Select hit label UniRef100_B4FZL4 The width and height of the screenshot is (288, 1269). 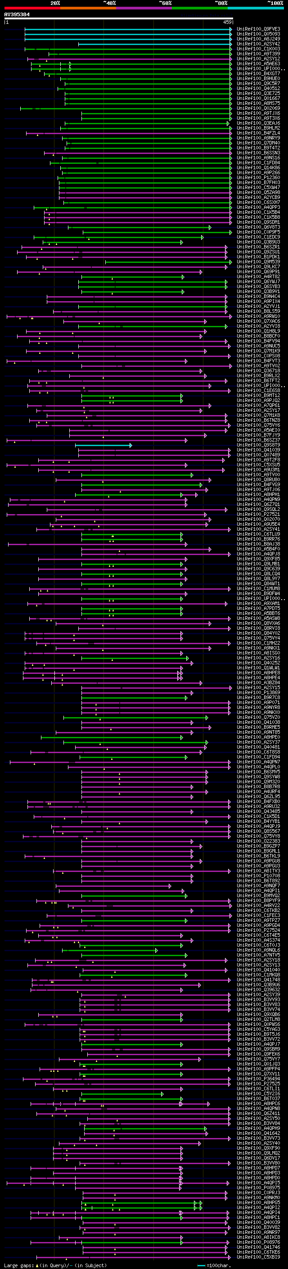click(x=258, y=133)
